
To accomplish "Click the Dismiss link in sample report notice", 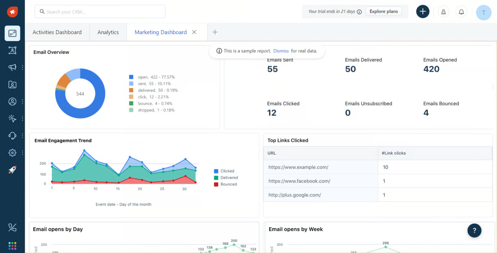I will pos(281,51).
